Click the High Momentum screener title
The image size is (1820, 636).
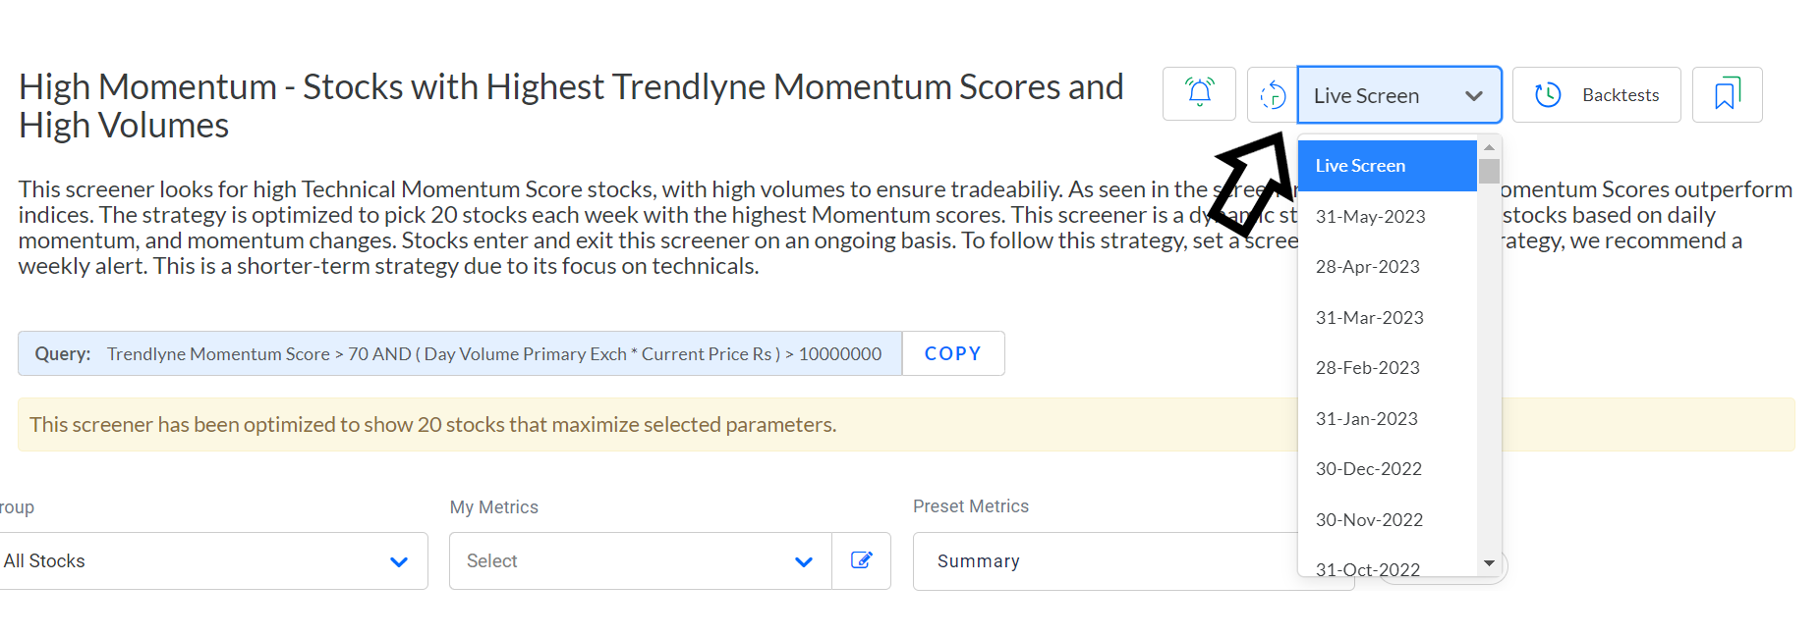pyautogui.click(x=571, y=106)
